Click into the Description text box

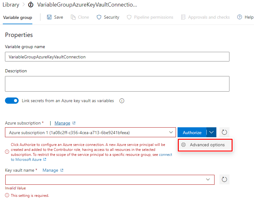(117, 84)
